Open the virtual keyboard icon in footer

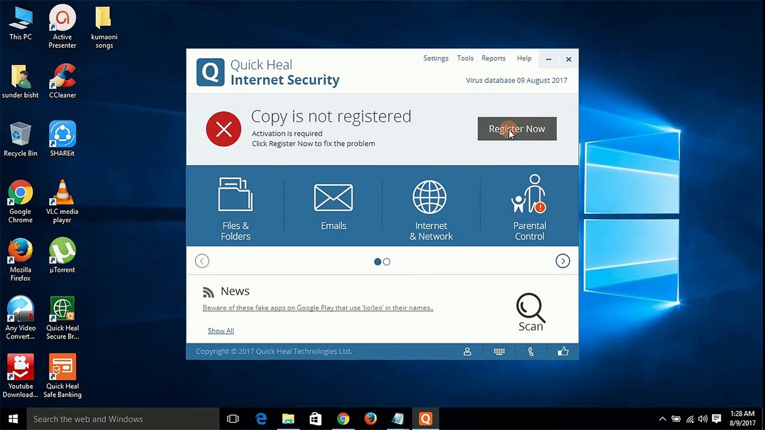pyautogui.click(x=500, y=352)
